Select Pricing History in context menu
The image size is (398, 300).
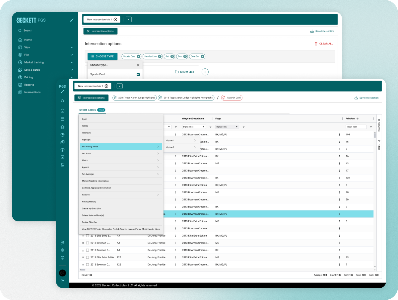coord(121,202)
